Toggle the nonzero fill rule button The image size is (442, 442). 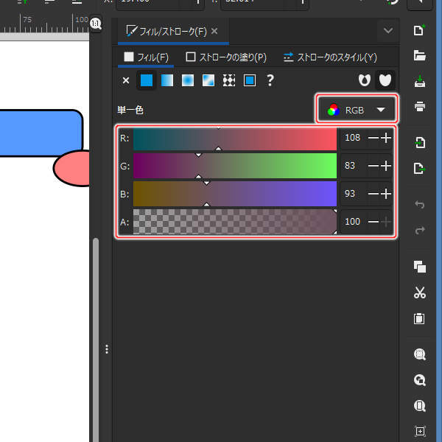[385, 80]
